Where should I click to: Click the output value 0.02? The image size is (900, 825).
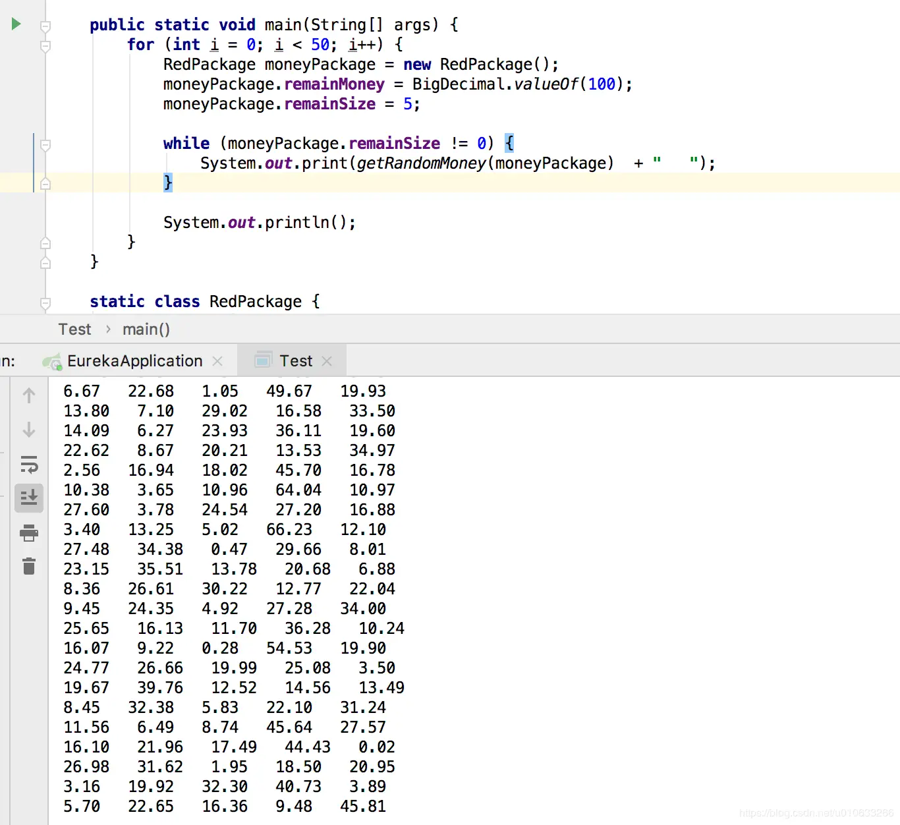[x=377, y=747]
